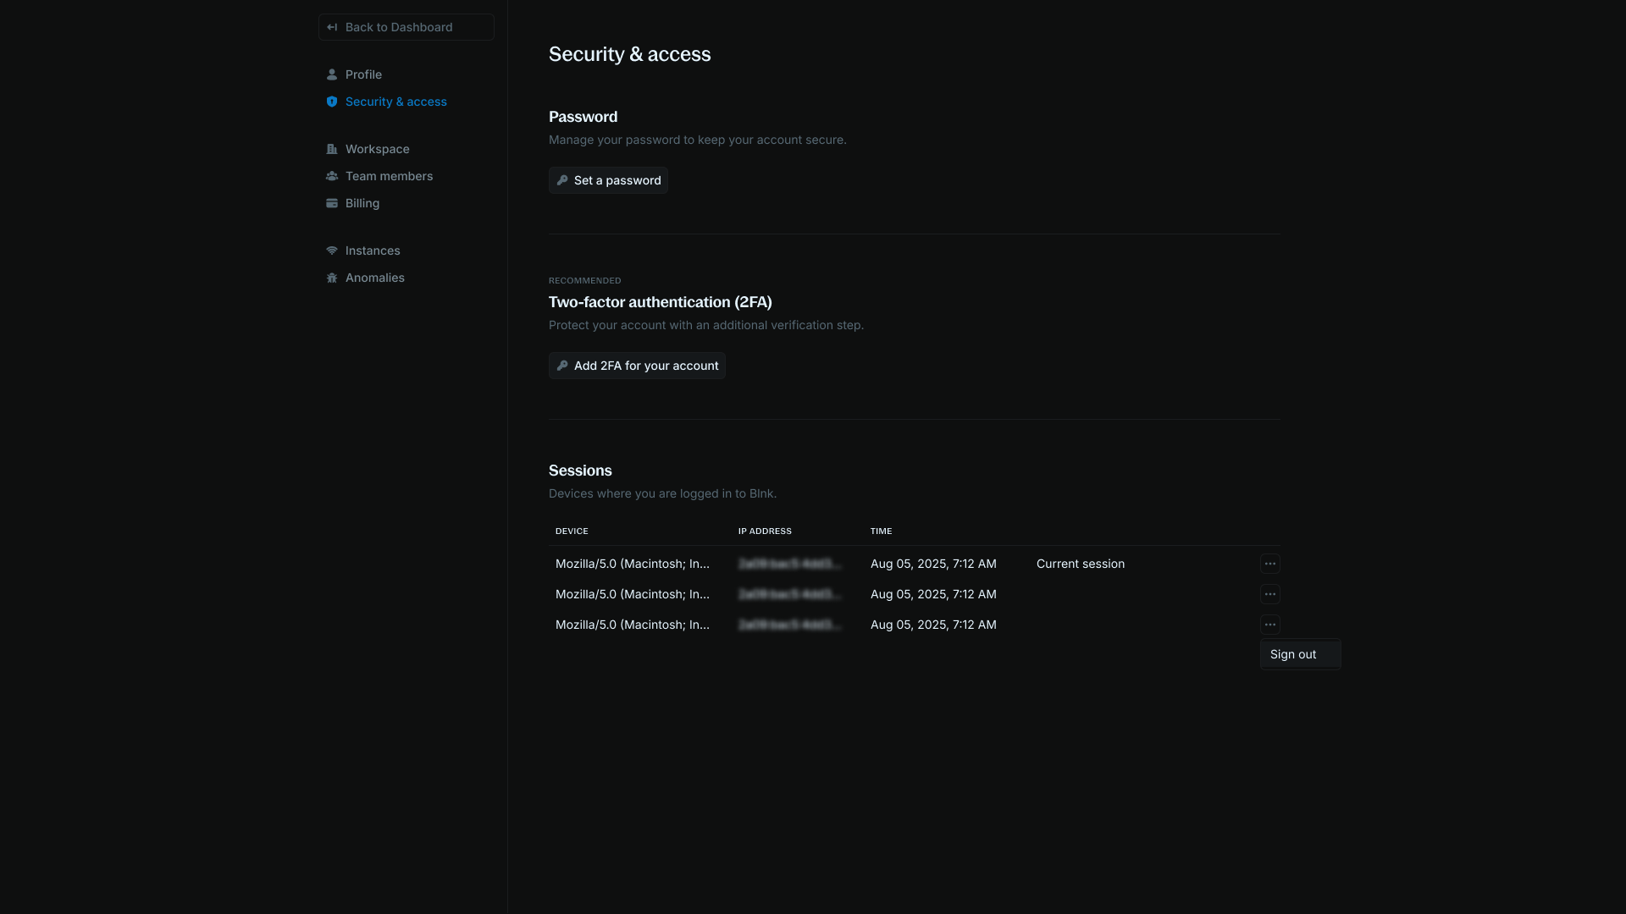Click the bug icon beside Anomalies
The width and height of the screenshot is (1626, 914).
[332, 278]
